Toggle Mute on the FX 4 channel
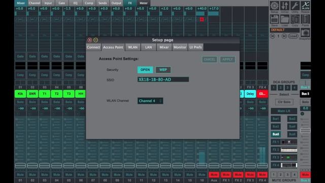325x183 pixels. click(x=262, y=175)
